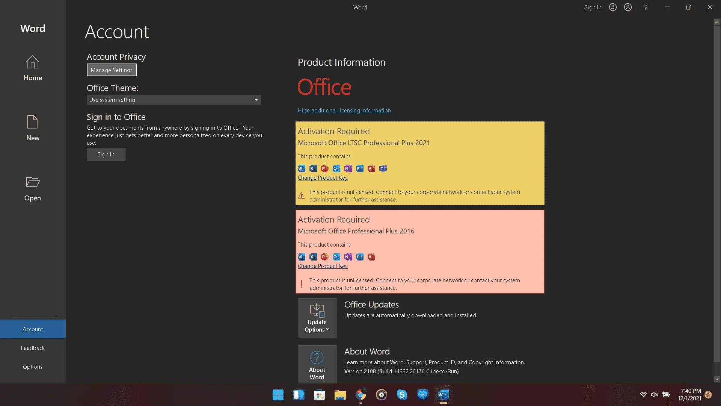The image size is (721, 406).
Task: Switch to Chrome on the taskbar
Action: [360, 395]
